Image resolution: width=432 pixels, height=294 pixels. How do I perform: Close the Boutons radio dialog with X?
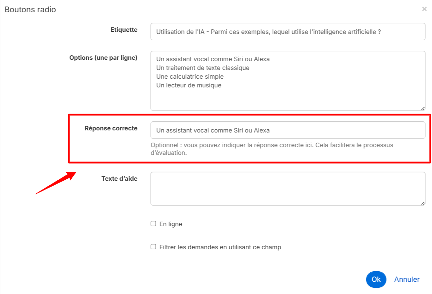[424, 9]
